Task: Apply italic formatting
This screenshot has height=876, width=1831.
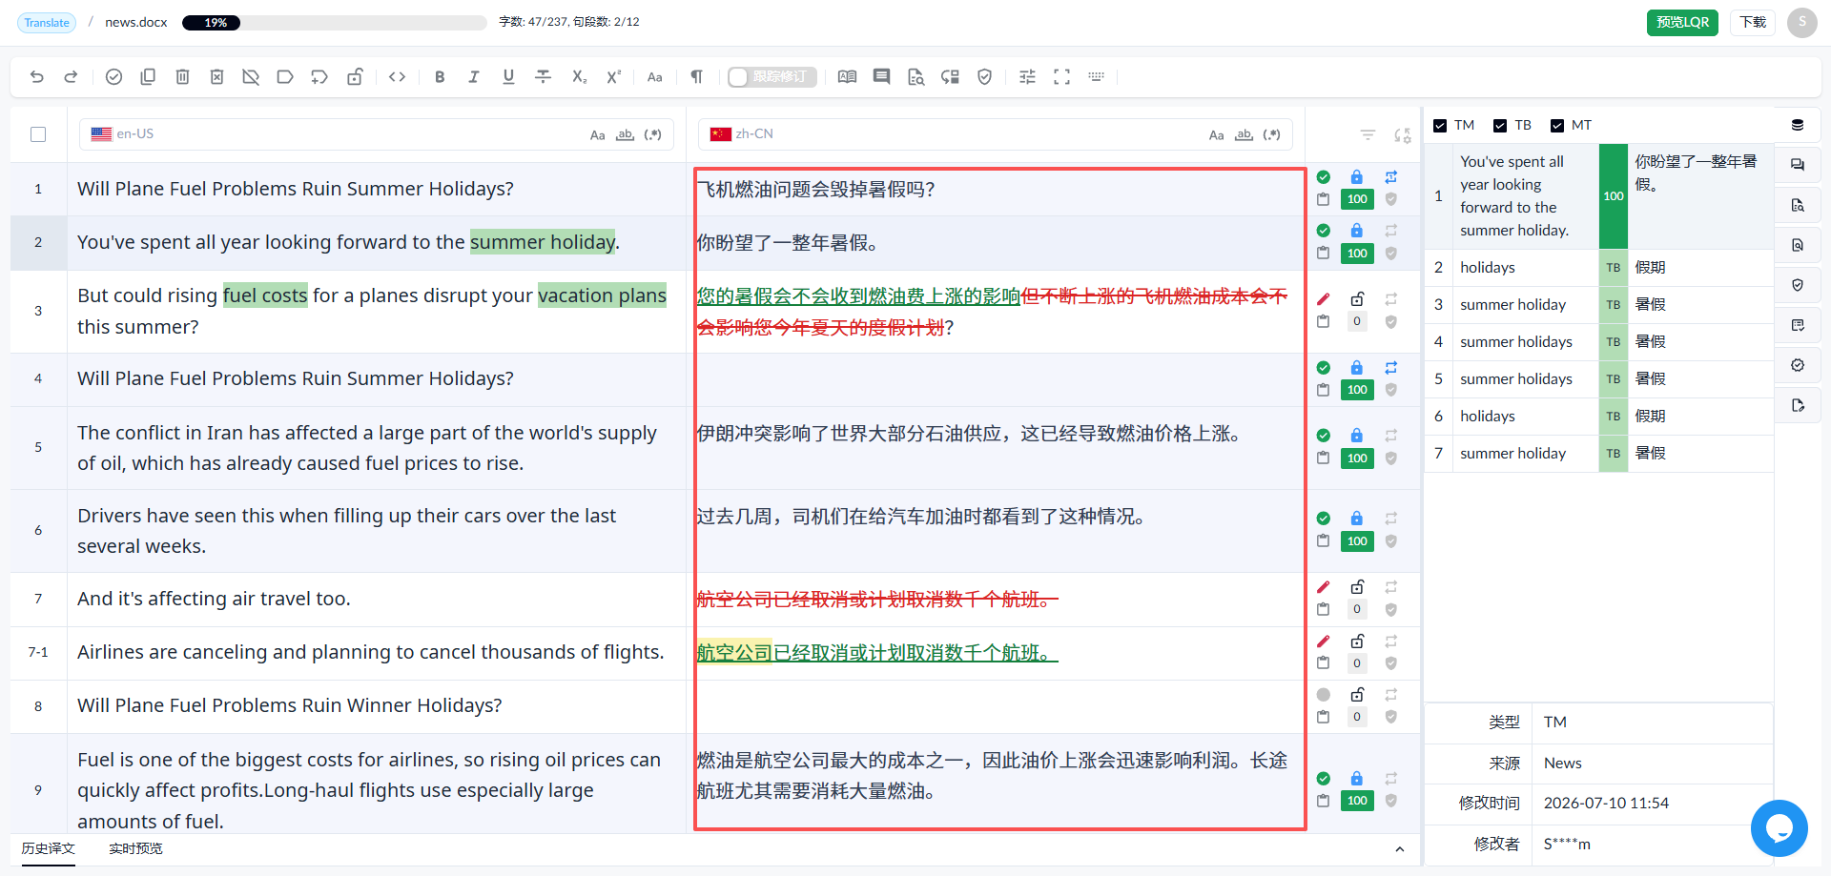Action: click(474, 77)
